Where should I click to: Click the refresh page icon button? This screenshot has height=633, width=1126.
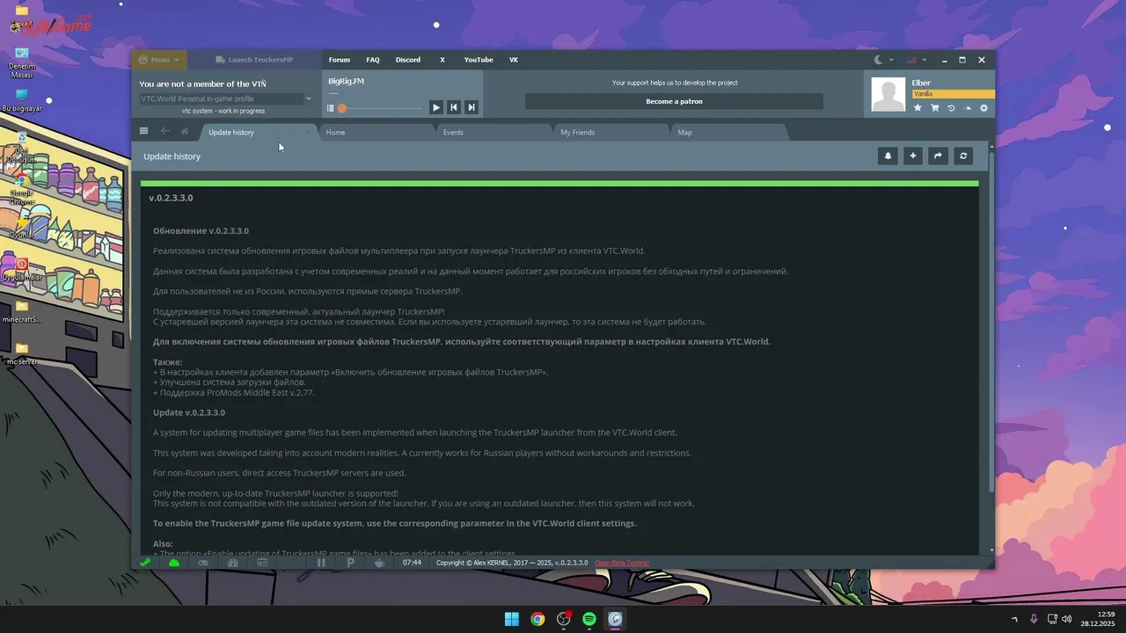pyautogui.click(x=963, y=156)
